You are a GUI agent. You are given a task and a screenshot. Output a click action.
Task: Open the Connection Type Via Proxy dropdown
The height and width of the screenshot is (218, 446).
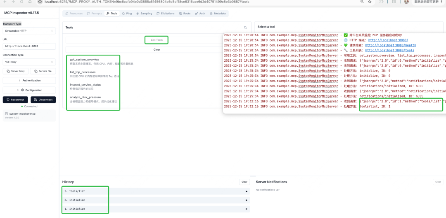pos(29,62)
